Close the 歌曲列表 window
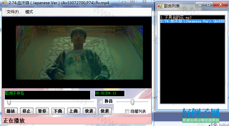This screenshot has width=229, height=126. click(220, 5)
